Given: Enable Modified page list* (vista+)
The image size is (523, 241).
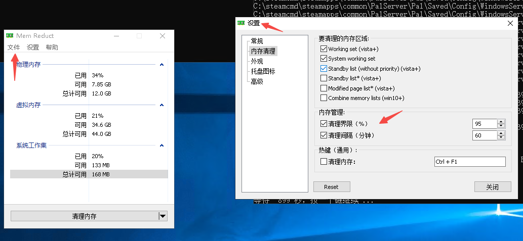Looking at the screenshot, I should point(324,88).
